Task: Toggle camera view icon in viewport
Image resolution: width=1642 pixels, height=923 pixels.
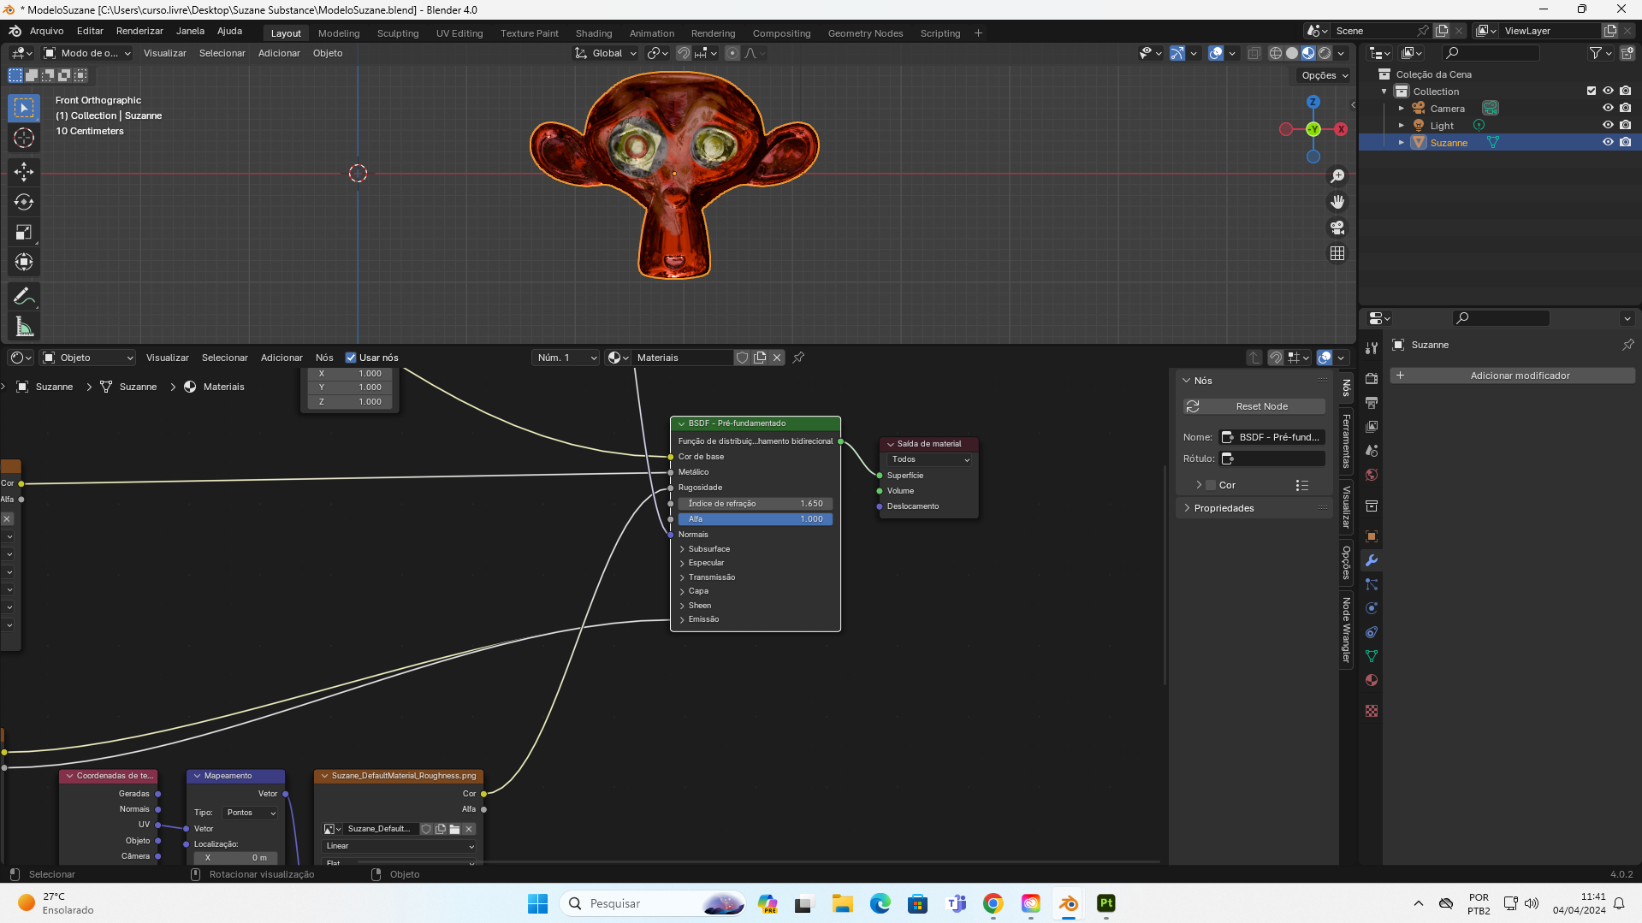Action: pyautogui.click(x=1337, y=228)
